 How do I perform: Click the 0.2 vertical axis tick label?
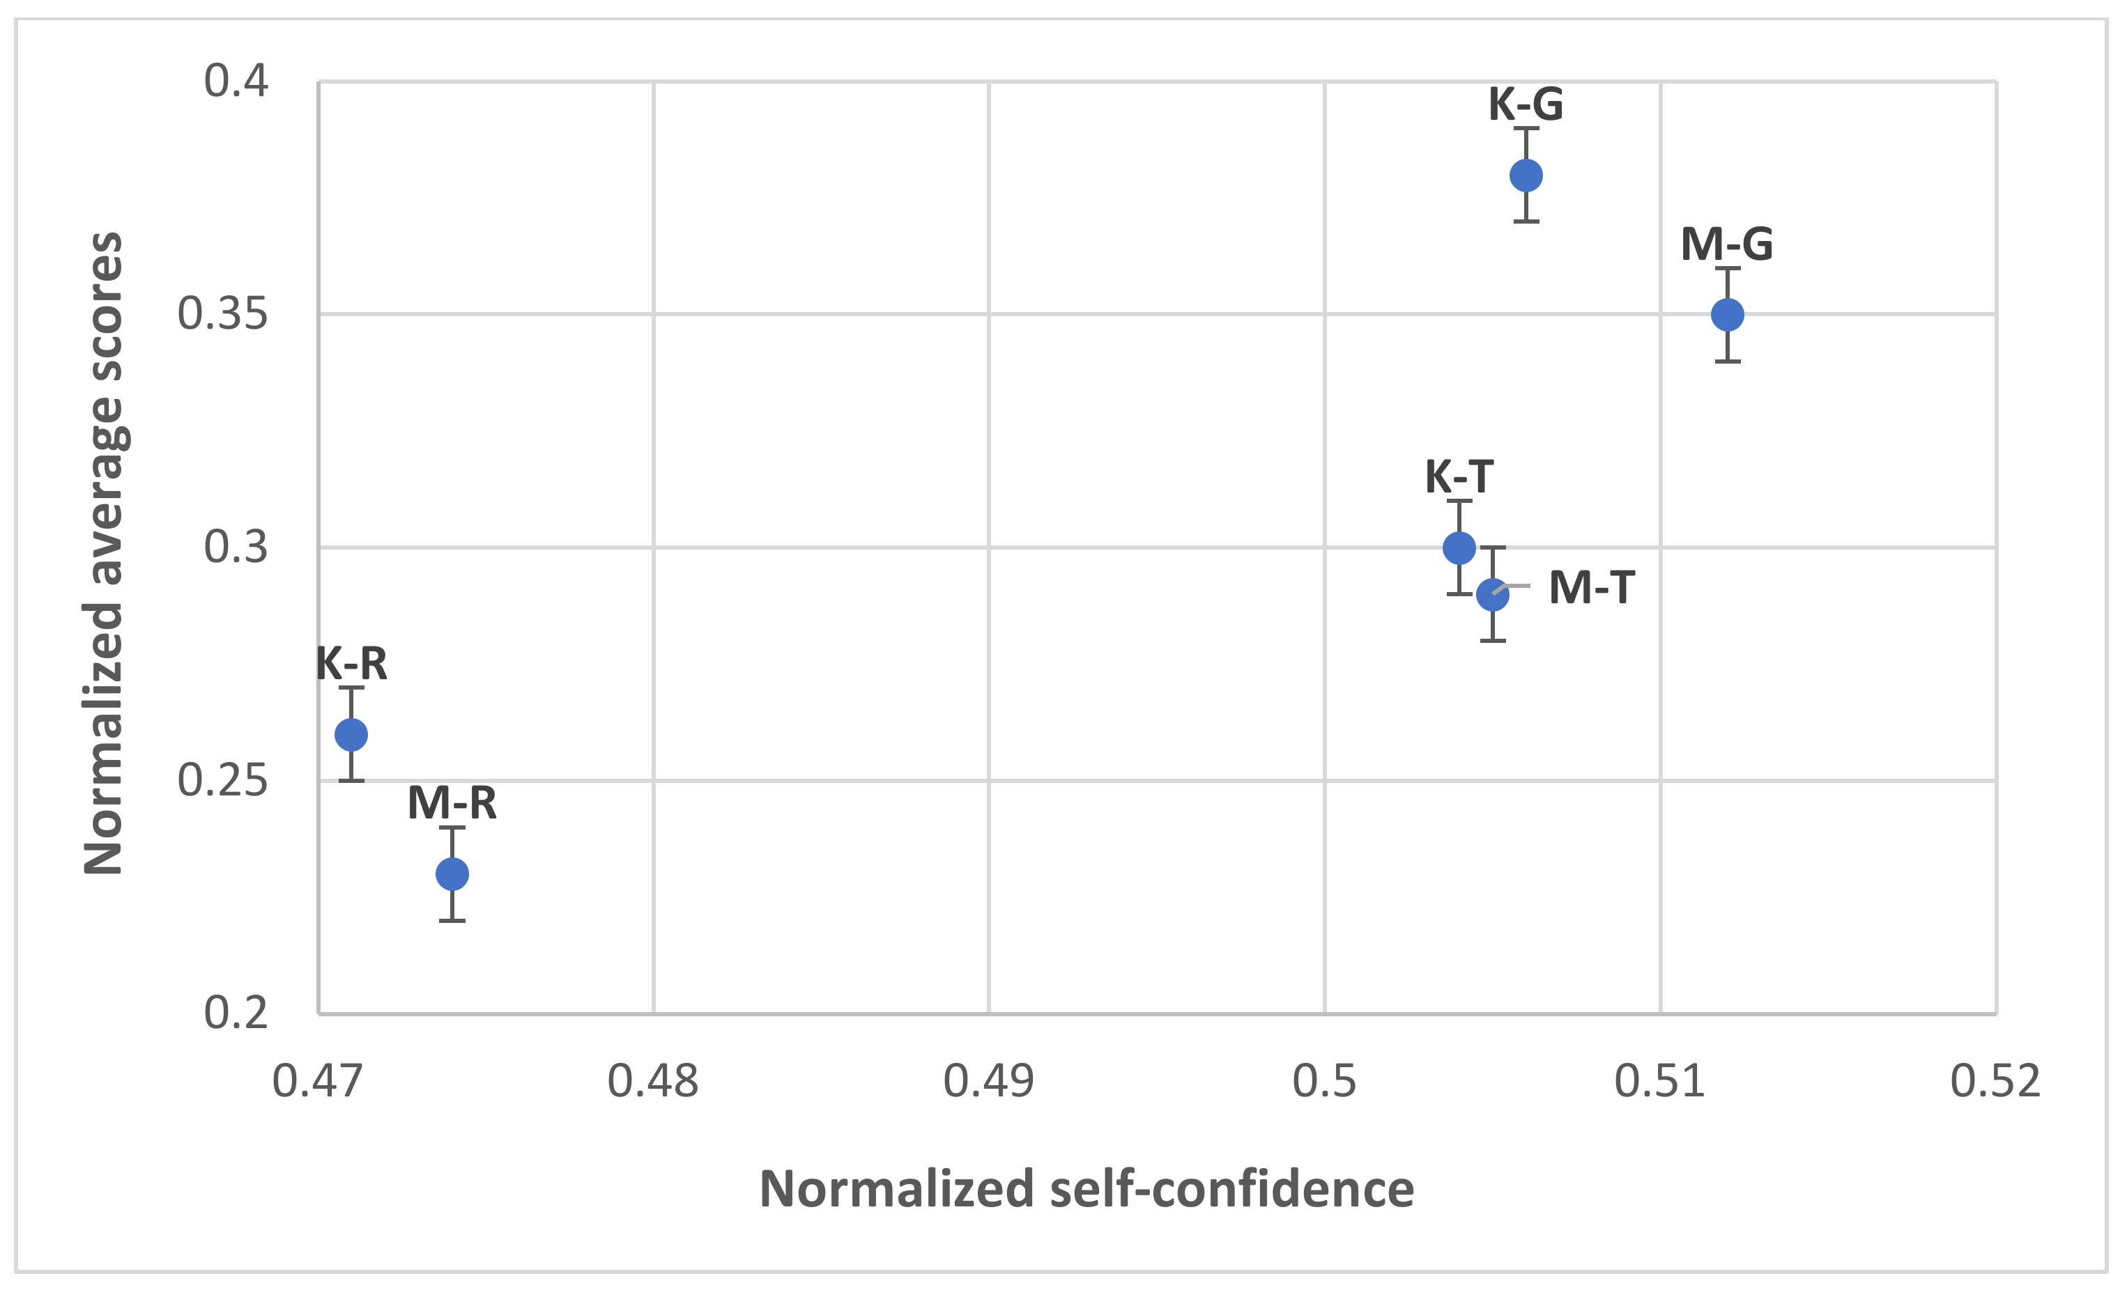[x=236, y=1013]
